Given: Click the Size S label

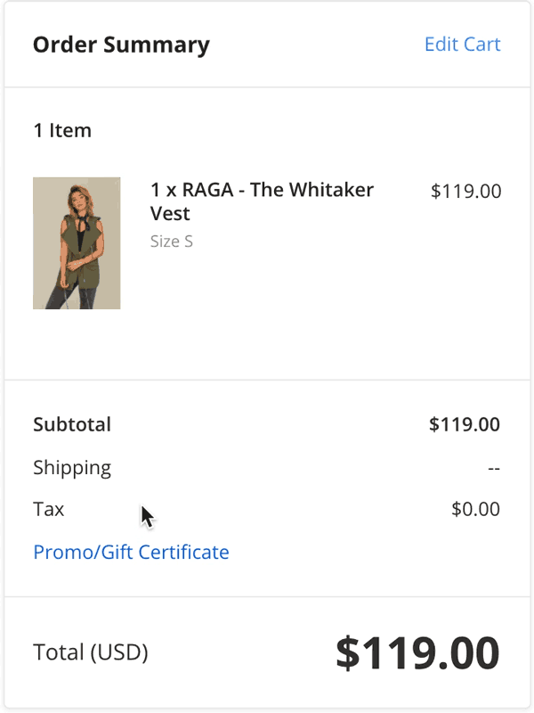Looking at the screenshot, I should 171,242.
